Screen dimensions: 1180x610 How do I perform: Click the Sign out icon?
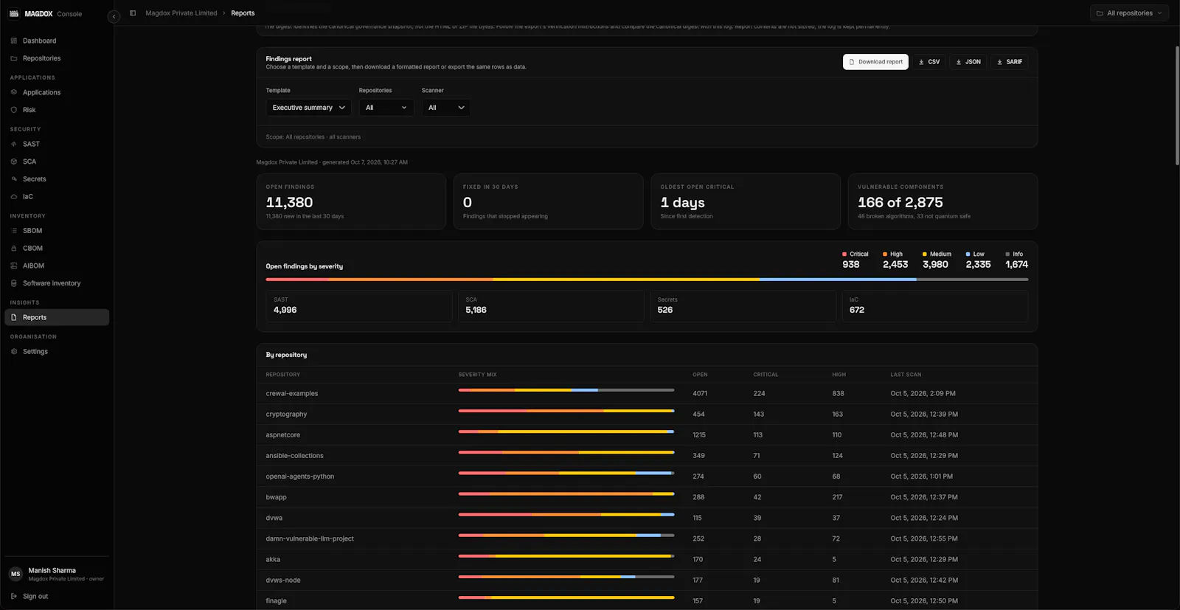[x=14, y=596]
